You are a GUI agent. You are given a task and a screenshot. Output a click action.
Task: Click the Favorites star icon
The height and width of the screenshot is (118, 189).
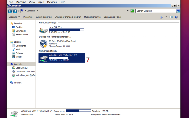click(x=12, y=23)
